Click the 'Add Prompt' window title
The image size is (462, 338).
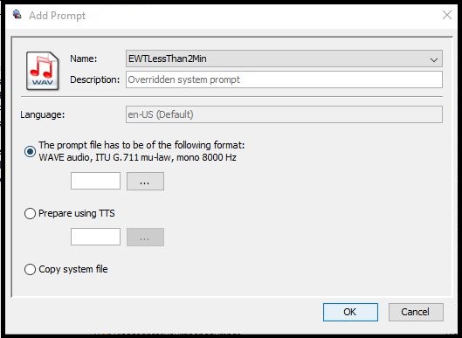(x=57, y=16)
